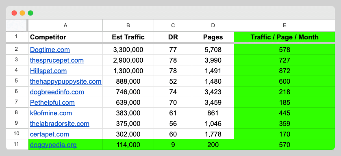The width and height of the screenshot is (341, 156).
Task: Select column A header
Action: tap(65, 26)
